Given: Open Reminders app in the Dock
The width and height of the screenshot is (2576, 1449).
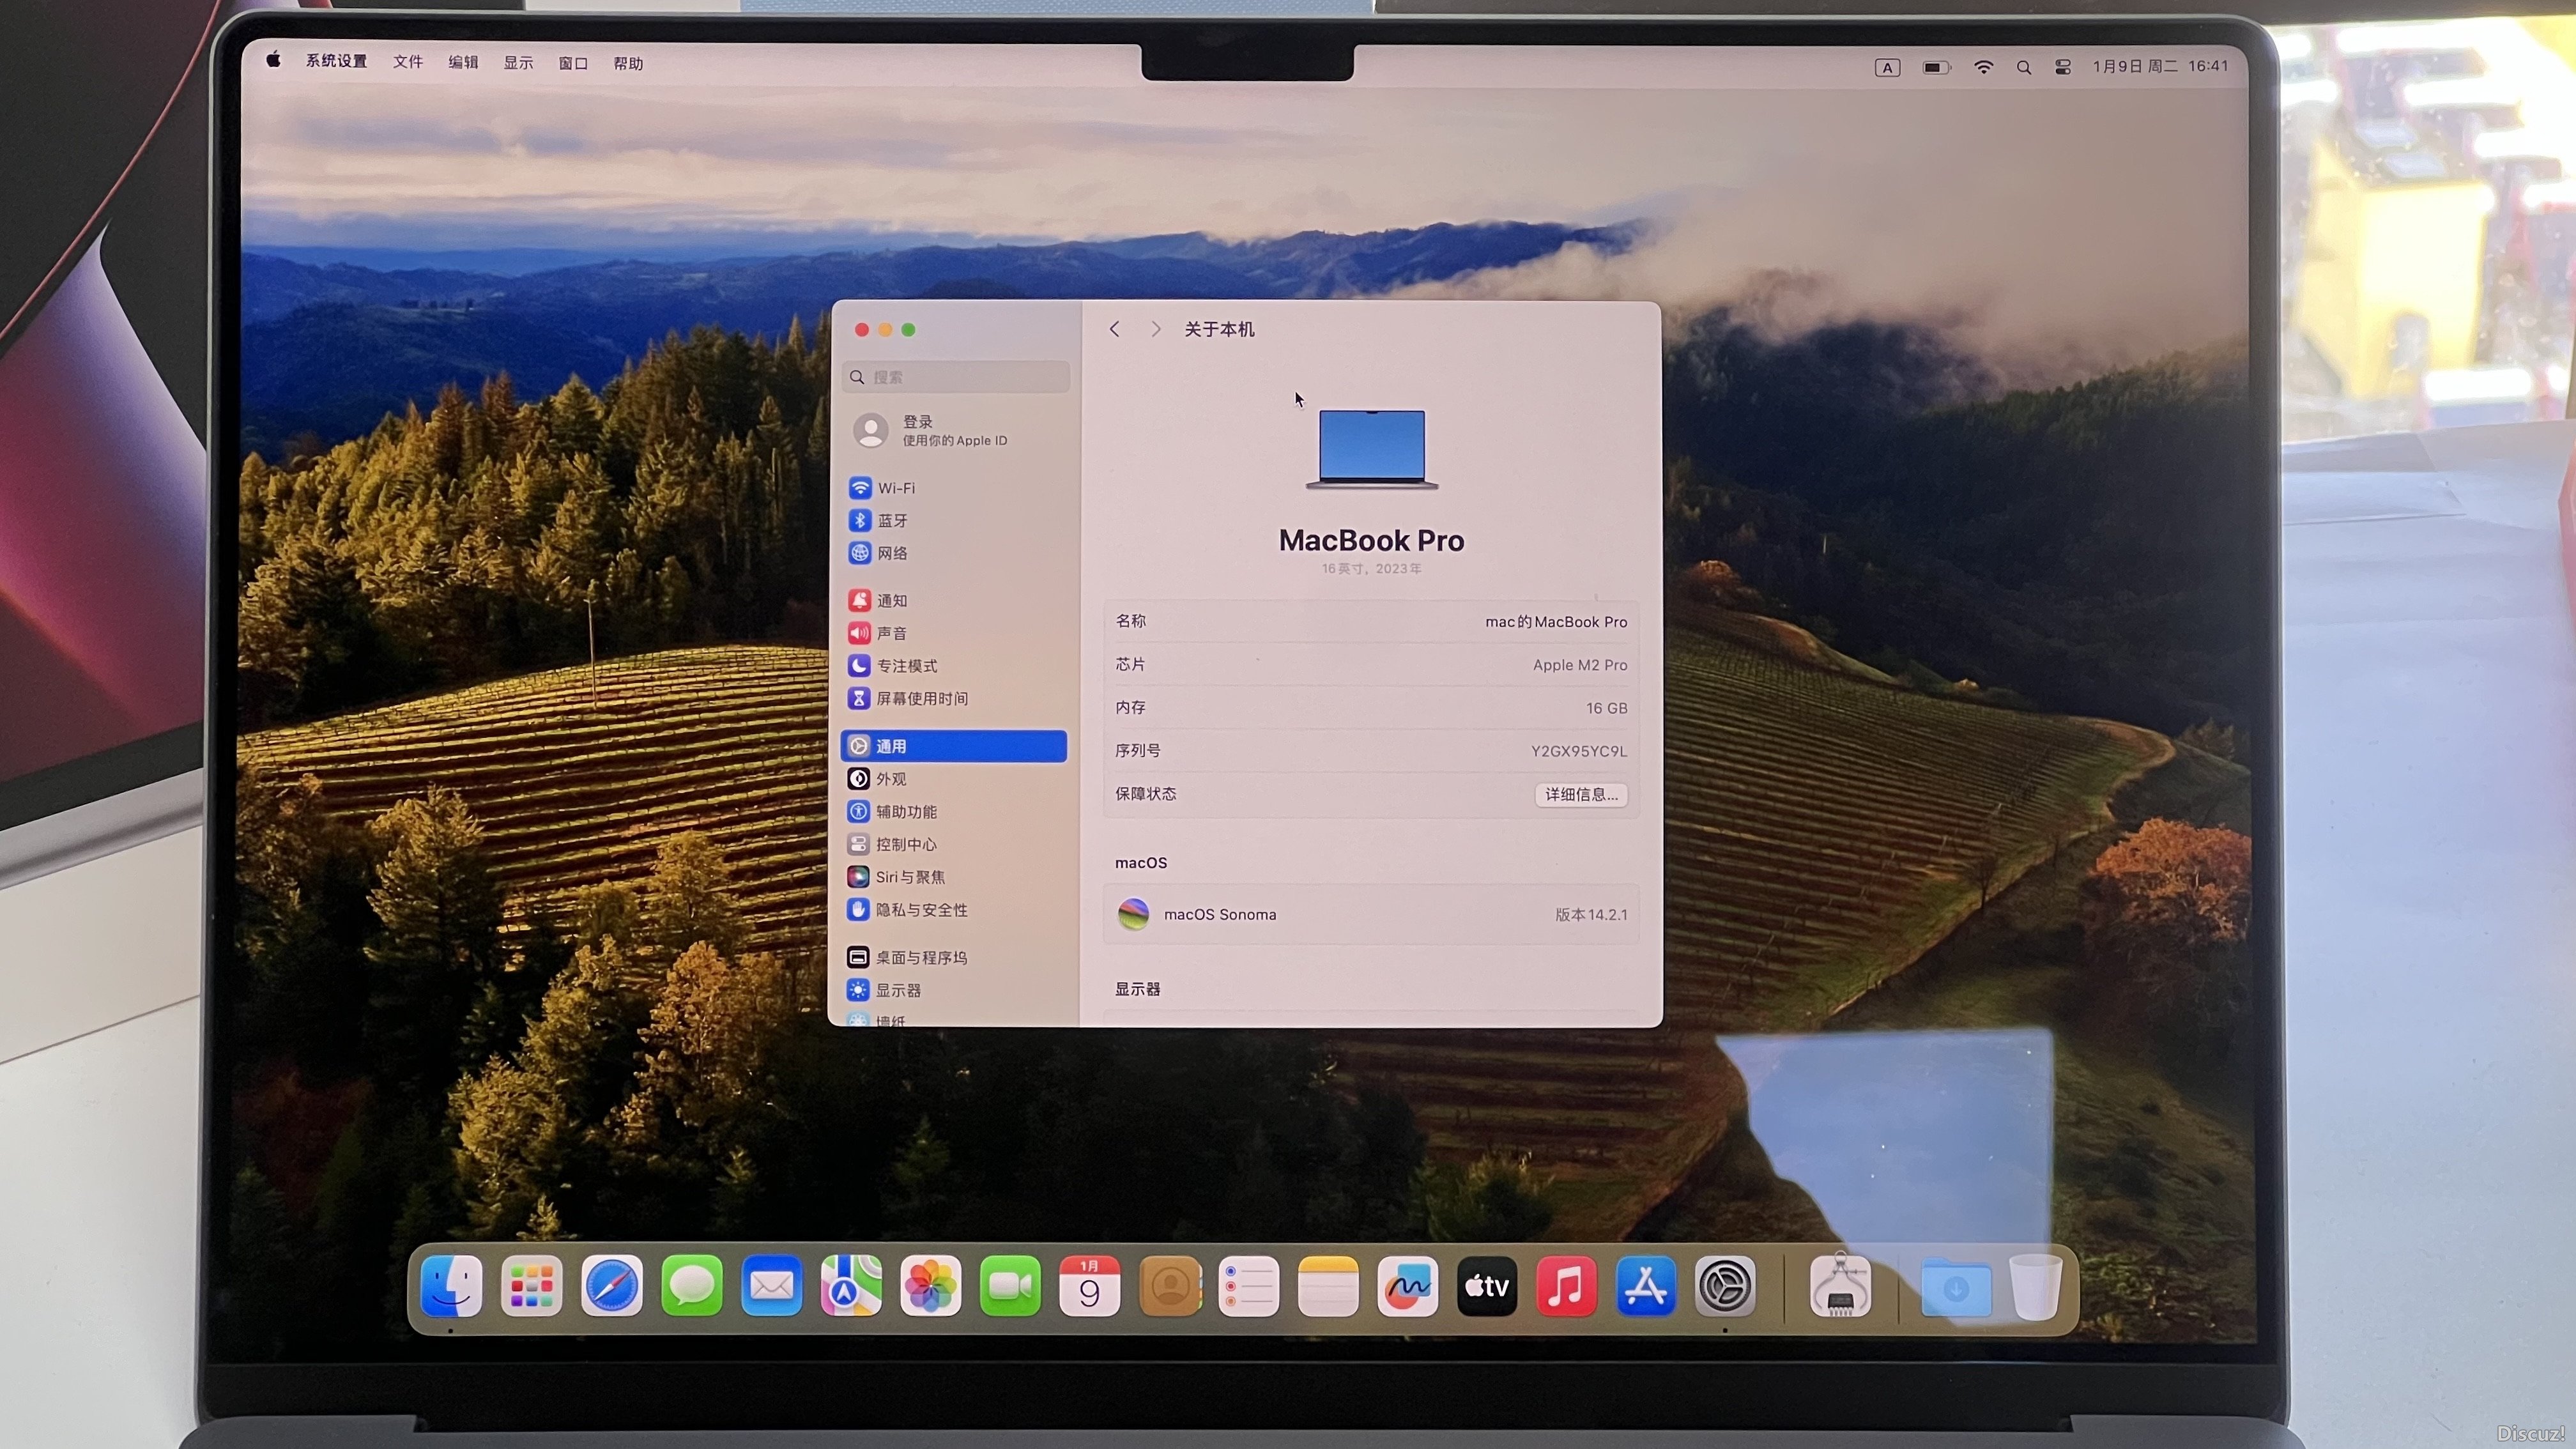Looking at the screenshot, I should [1249, 1286].
